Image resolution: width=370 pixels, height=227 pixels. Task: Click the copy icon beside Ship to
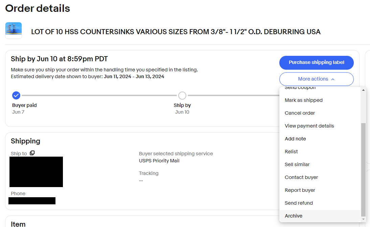pos(32,153)
